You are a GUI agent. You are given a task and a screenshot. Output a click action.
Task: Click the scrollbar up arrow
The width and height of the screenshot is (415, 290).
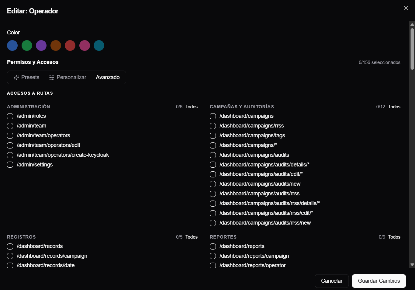point(412,25)
